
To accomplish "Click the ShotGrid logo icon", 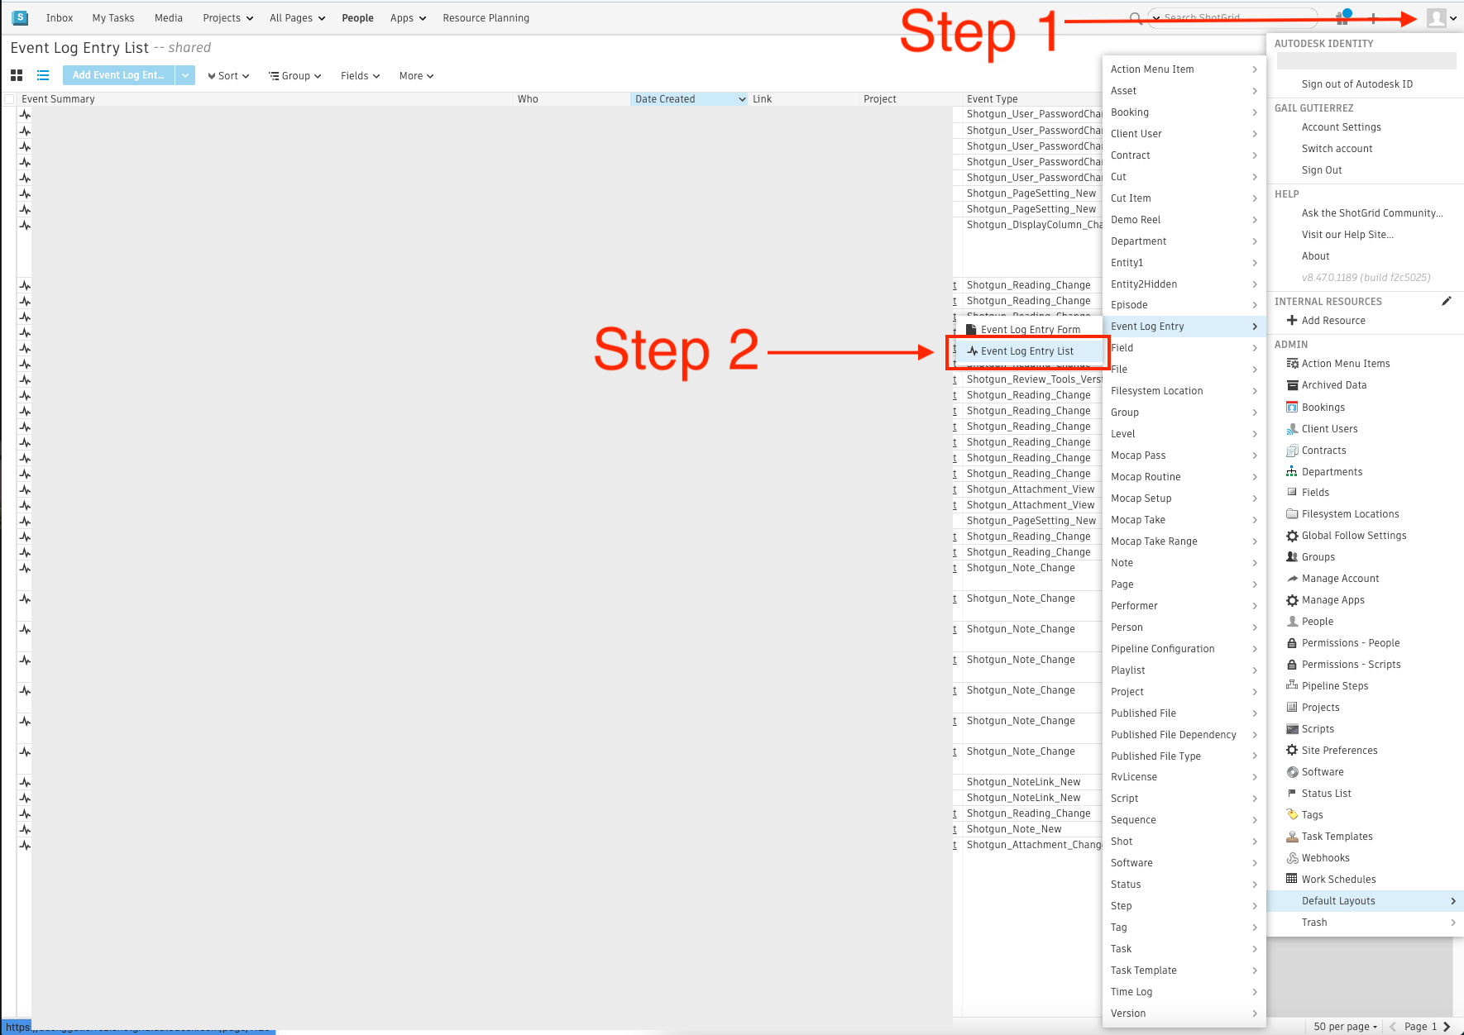I will point(20,17).
